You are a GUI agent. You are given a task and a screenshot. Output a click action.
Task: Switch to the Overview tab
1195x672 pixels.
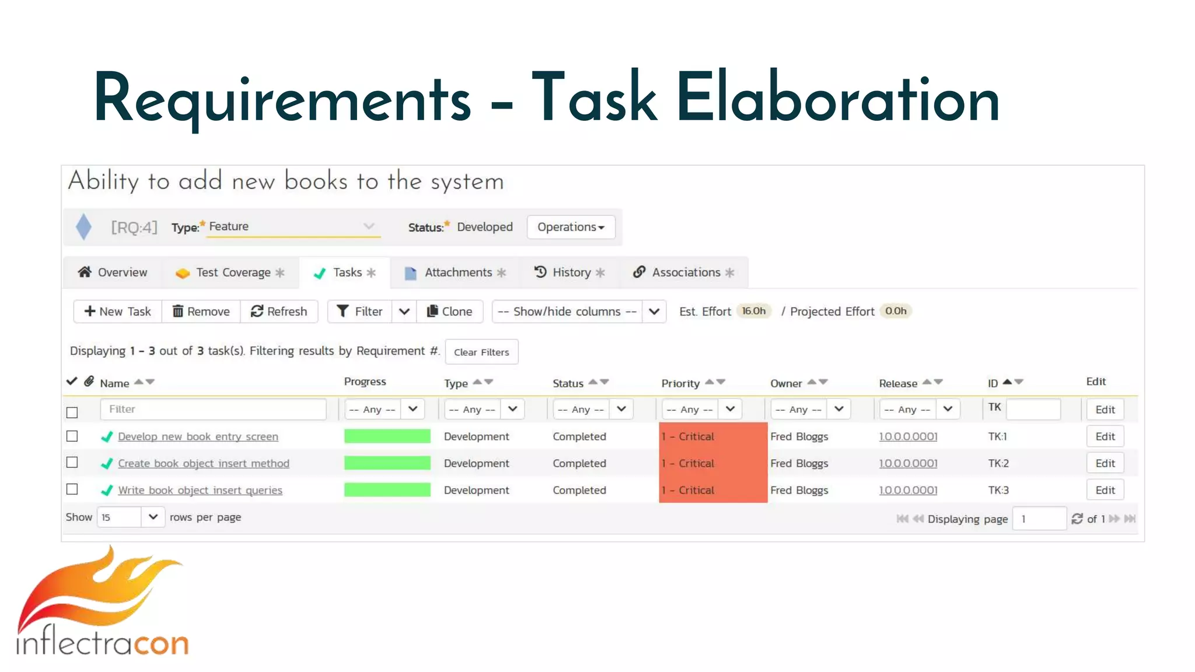[x=113, y=272]
